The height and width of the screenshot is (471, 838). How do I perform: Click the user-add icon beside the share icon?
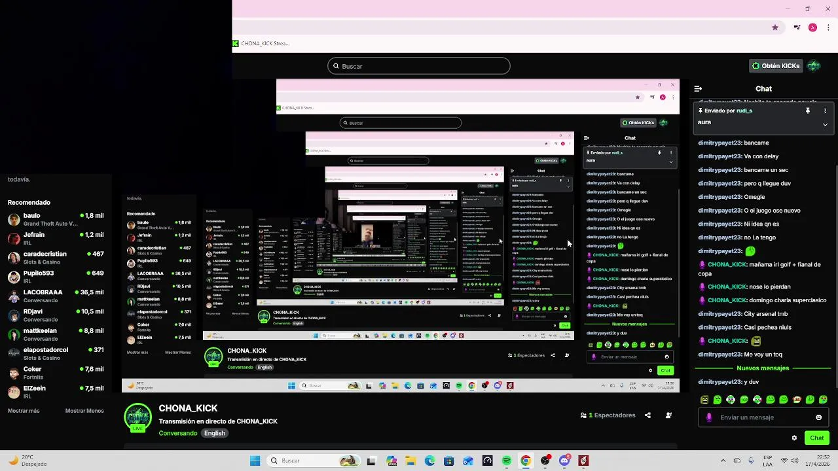click(x=668, y=415)
